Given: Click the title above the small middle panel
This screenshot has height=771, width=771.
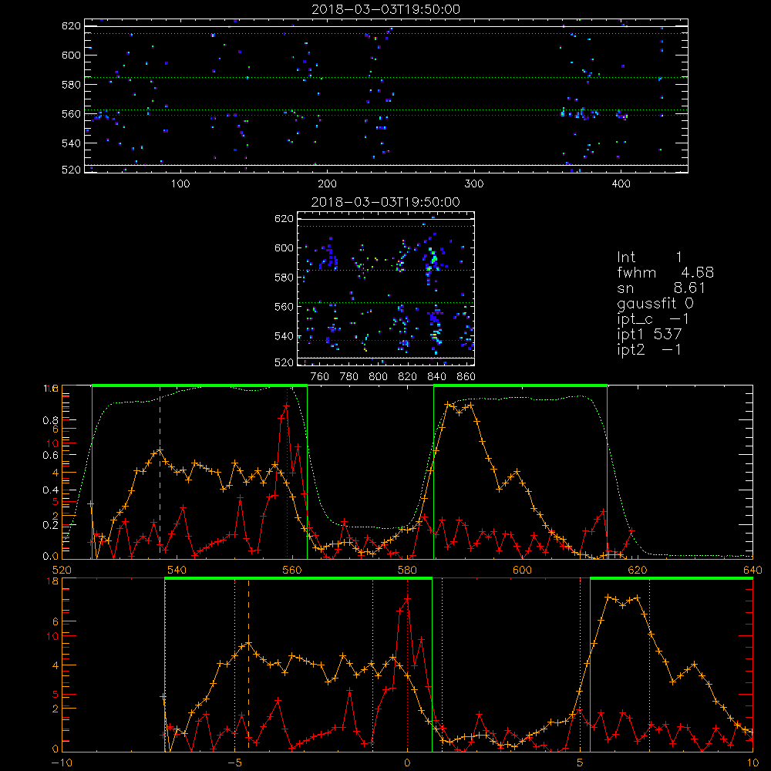Looking at the screenshot, I should pyautogui.click(x=385, y=202).
